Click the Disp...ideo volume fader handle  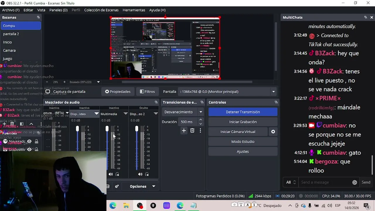click(x=77, y=129)
